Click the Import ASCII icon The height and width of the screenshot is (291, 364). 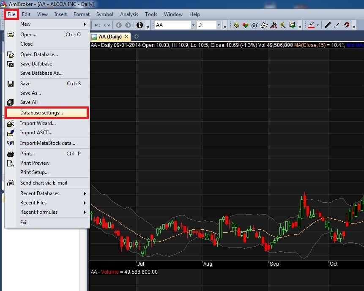point(11,133)
